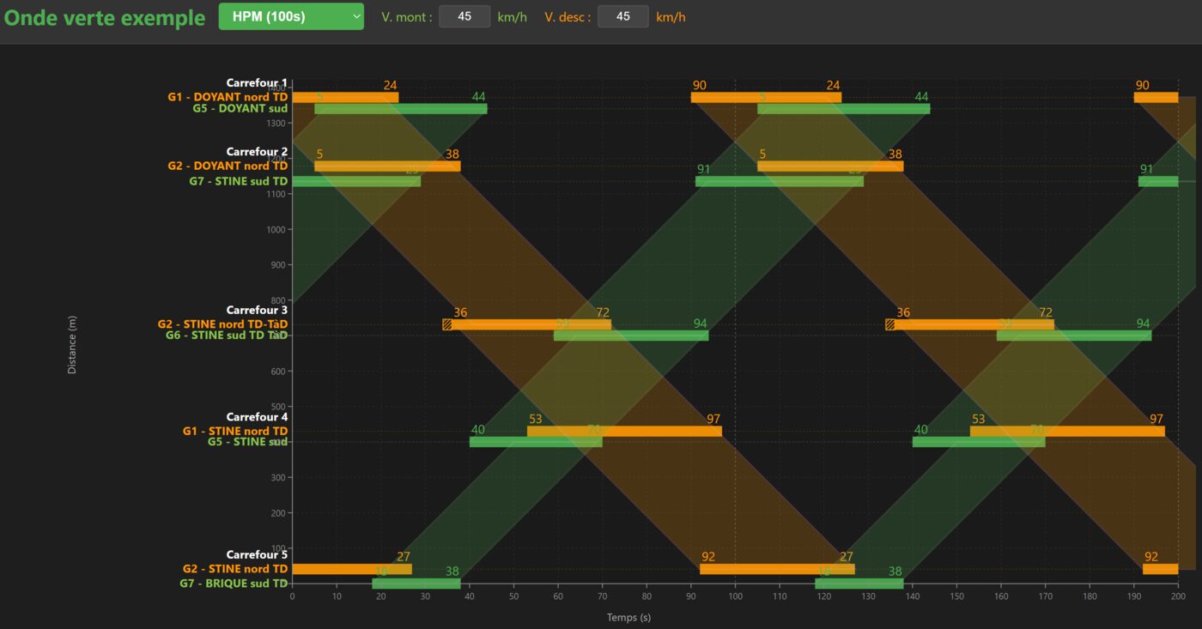Click the distance axis tick labeled 500
1202x629 pixels.
click(278, 407)
